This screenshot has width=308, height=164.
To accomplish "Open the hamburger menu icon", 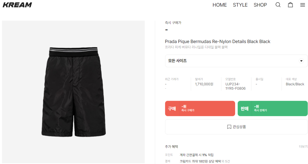I will pyautogui.click(x=303, y=5).
